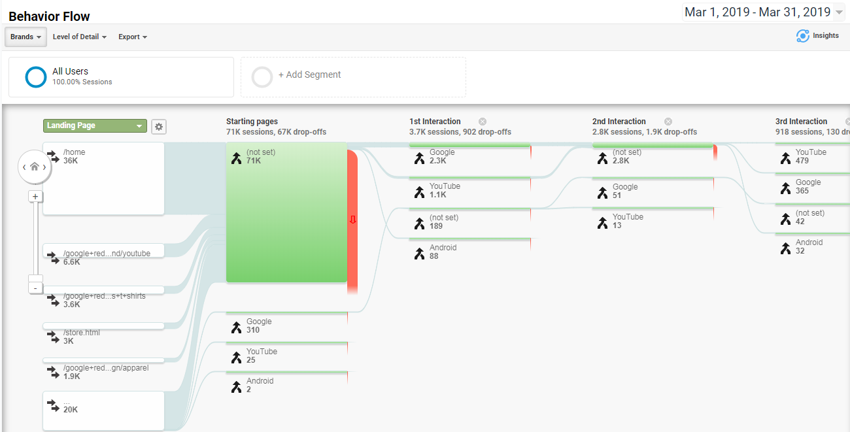Open the Insights panel icon
850x432 pixels.
pos(803,36)
